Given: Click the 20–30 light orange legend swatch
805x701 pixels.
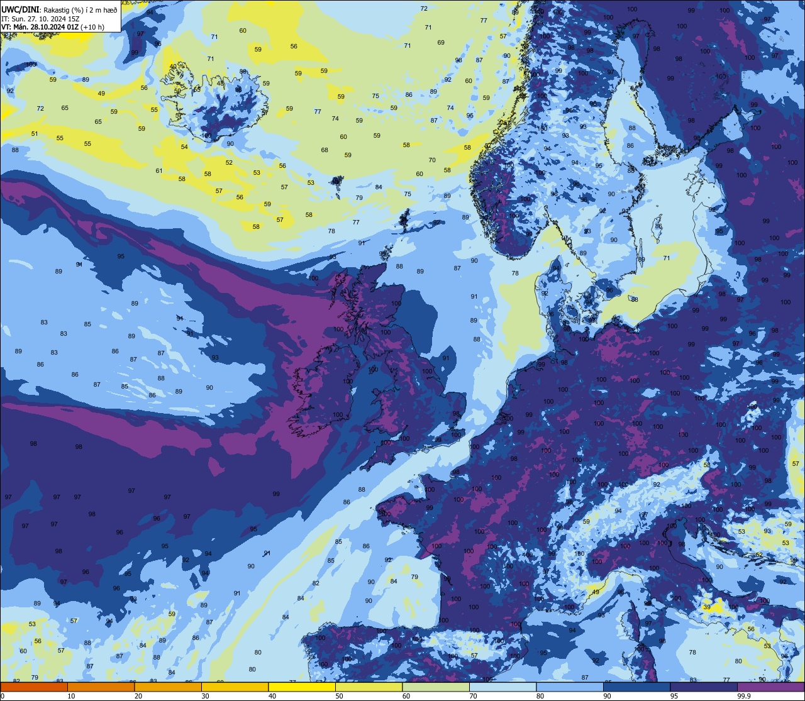Looking at the screenshot, I should (x=168, y=687).
